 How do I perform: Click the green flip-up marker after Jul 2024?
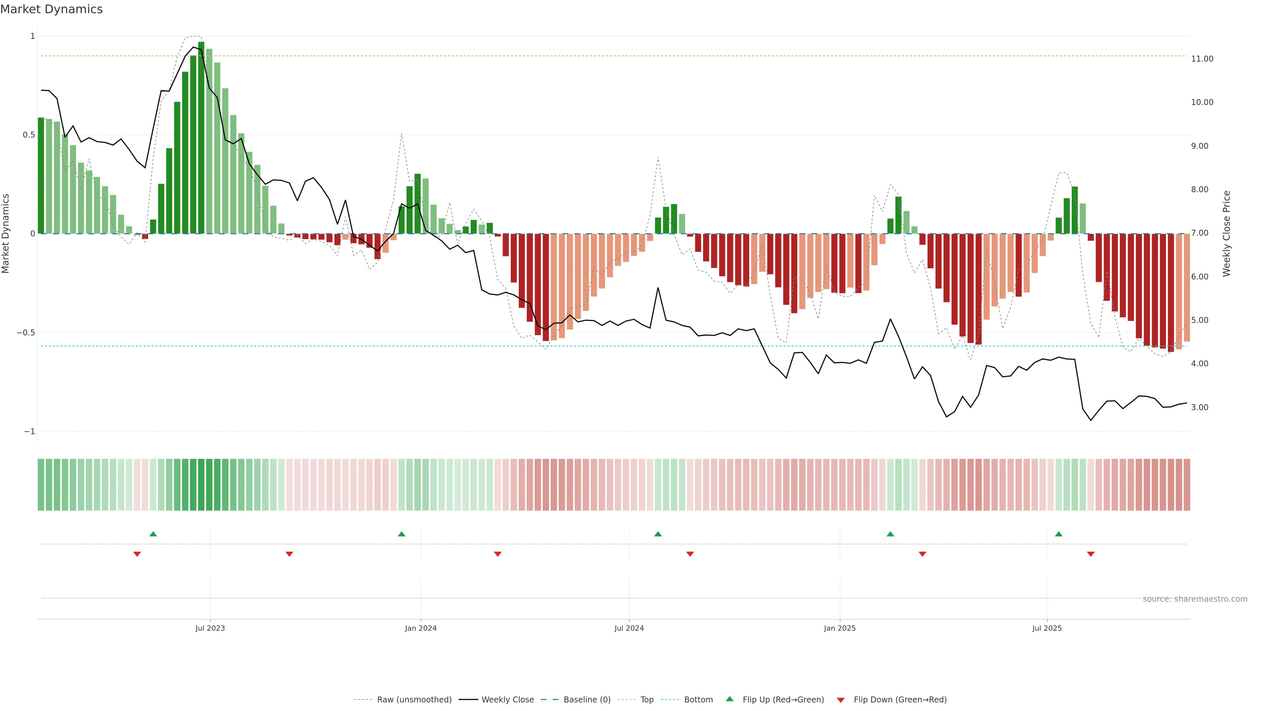(x=658, y=534)
